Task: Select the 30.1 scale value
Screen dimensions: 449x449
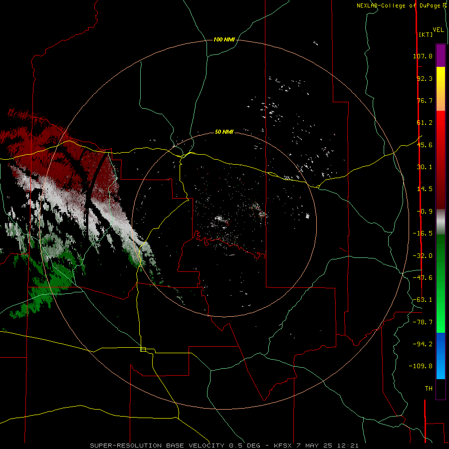Action: pyautogui.click(x=425, y=167)
